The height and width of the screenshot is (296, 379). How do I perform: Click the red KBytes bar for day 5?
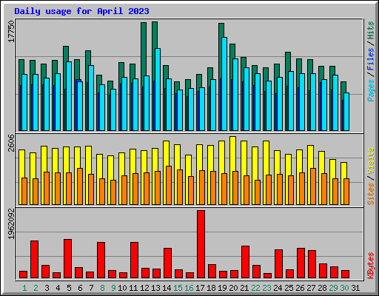coord(67,259)
